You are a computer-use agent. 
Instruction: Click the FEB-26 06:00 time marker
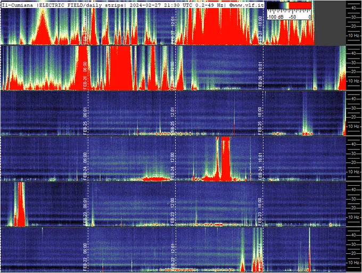pos(85,75)
